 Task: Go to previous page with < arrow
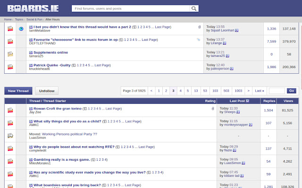[x=151, y=91]
